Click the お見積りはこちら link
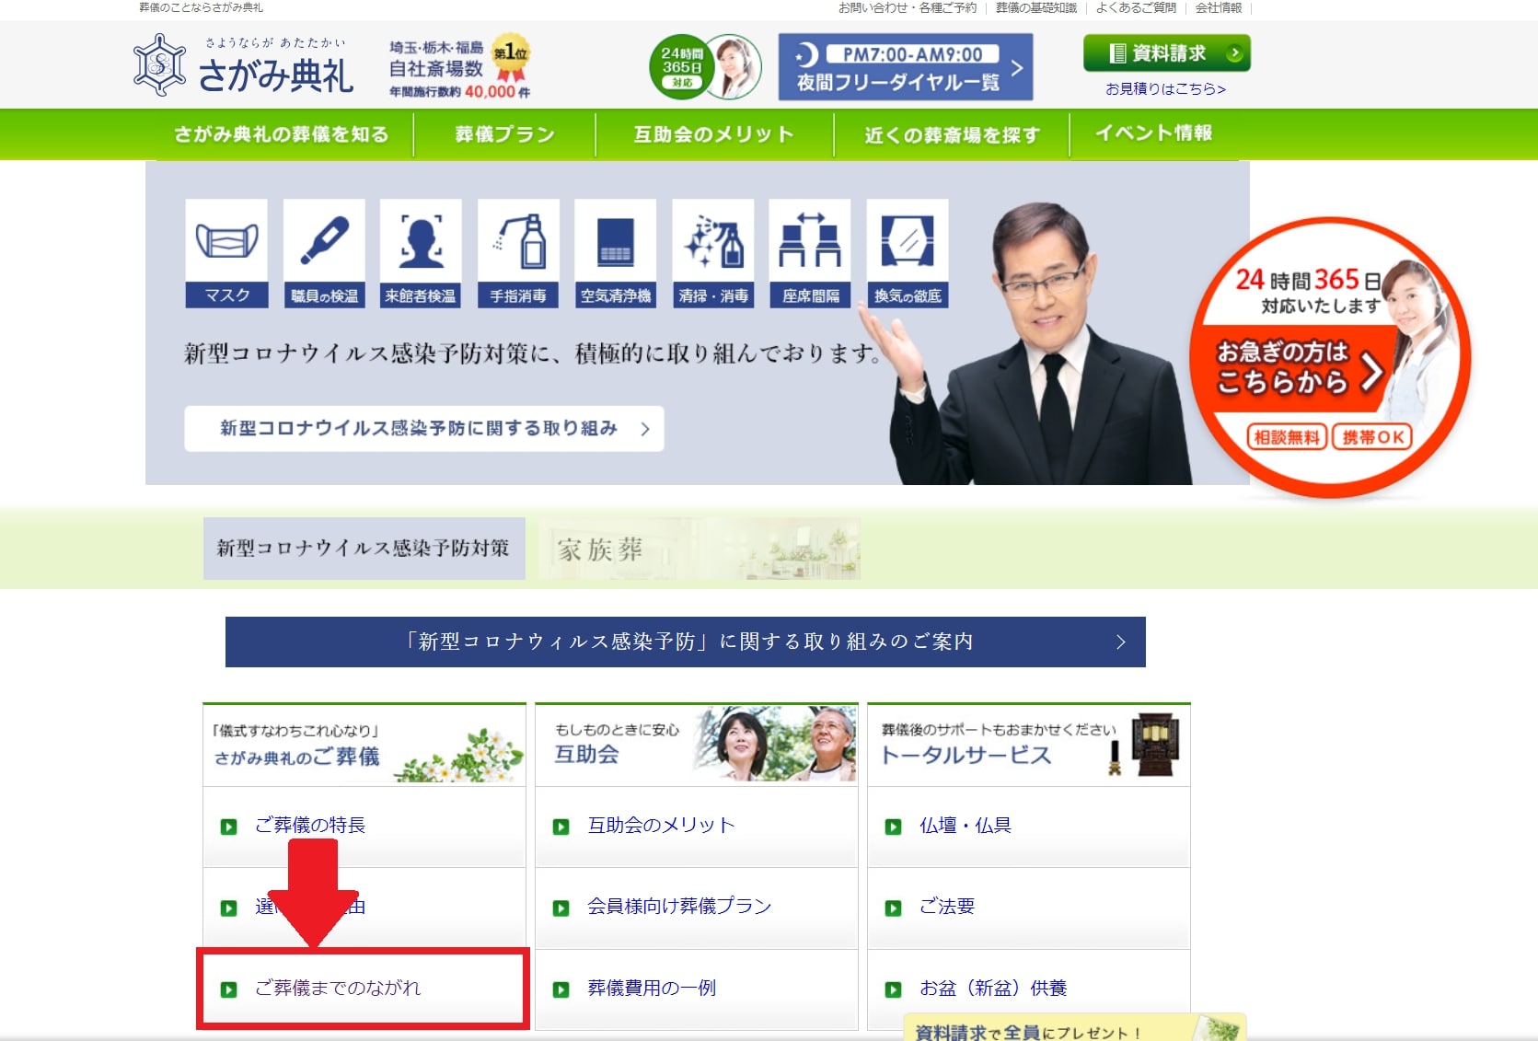Viewport: 1538px width, 1041px height. (1165, 89)
